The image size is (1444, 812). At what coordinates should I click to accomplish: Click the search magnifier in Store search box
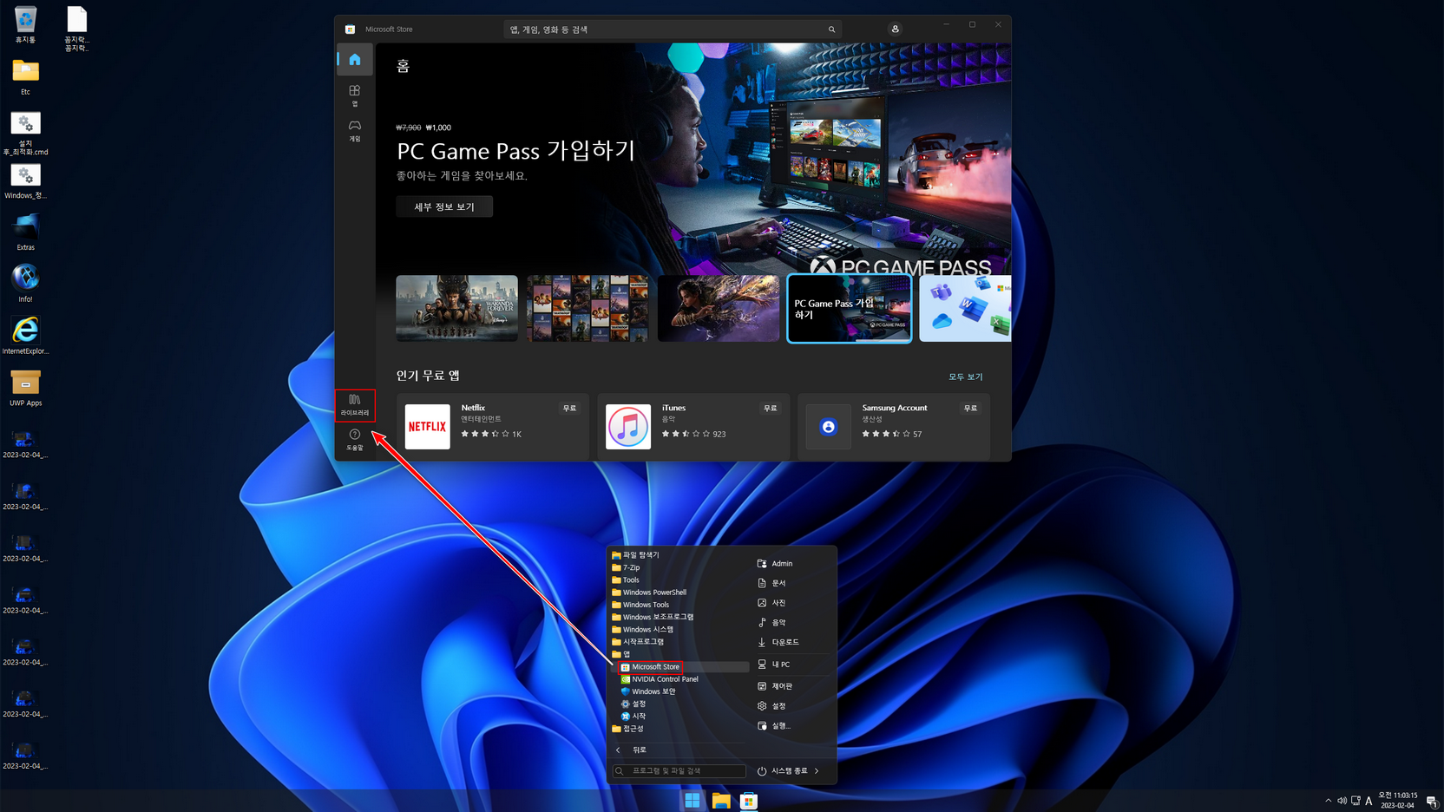point(831,29)
